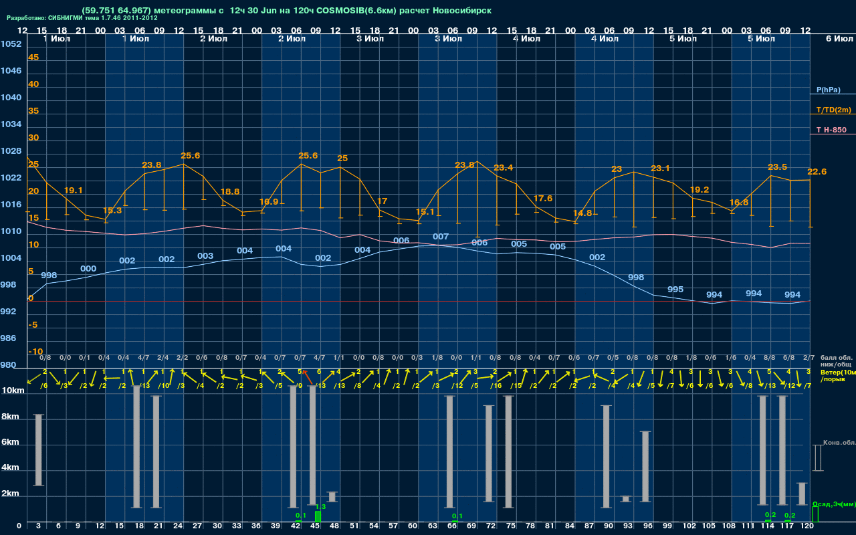Click the 1.3 precipitation amount label
Screen dimensions: 856x535
click(x=320, y=507)
